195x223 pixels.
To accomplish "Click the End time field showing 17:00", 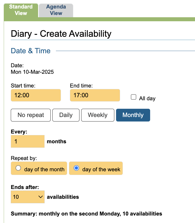I will [x=95, y=95].
